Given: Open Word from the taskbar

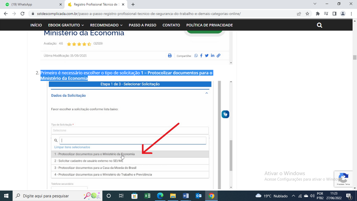Looking at the screenshot, I should 186,196.
